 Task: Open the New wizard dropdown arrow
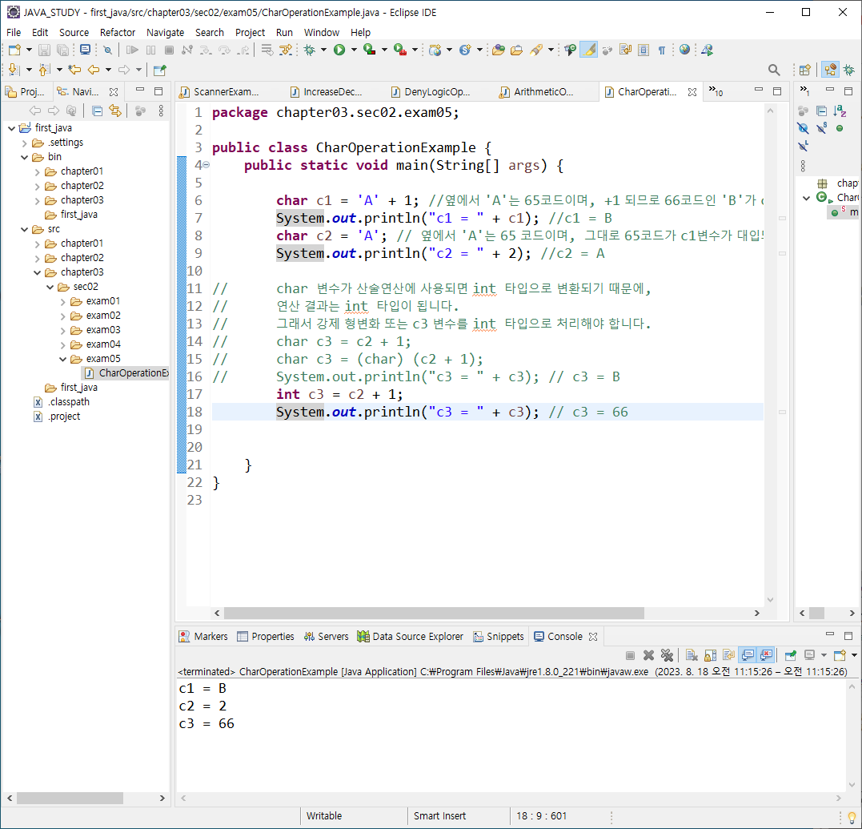click(29, 50)
